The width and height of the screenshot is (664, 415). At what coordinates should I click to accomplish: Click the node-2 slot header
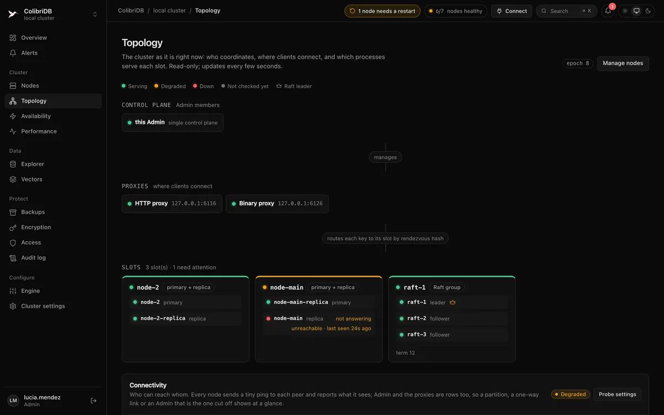click(x=185, y=287)
